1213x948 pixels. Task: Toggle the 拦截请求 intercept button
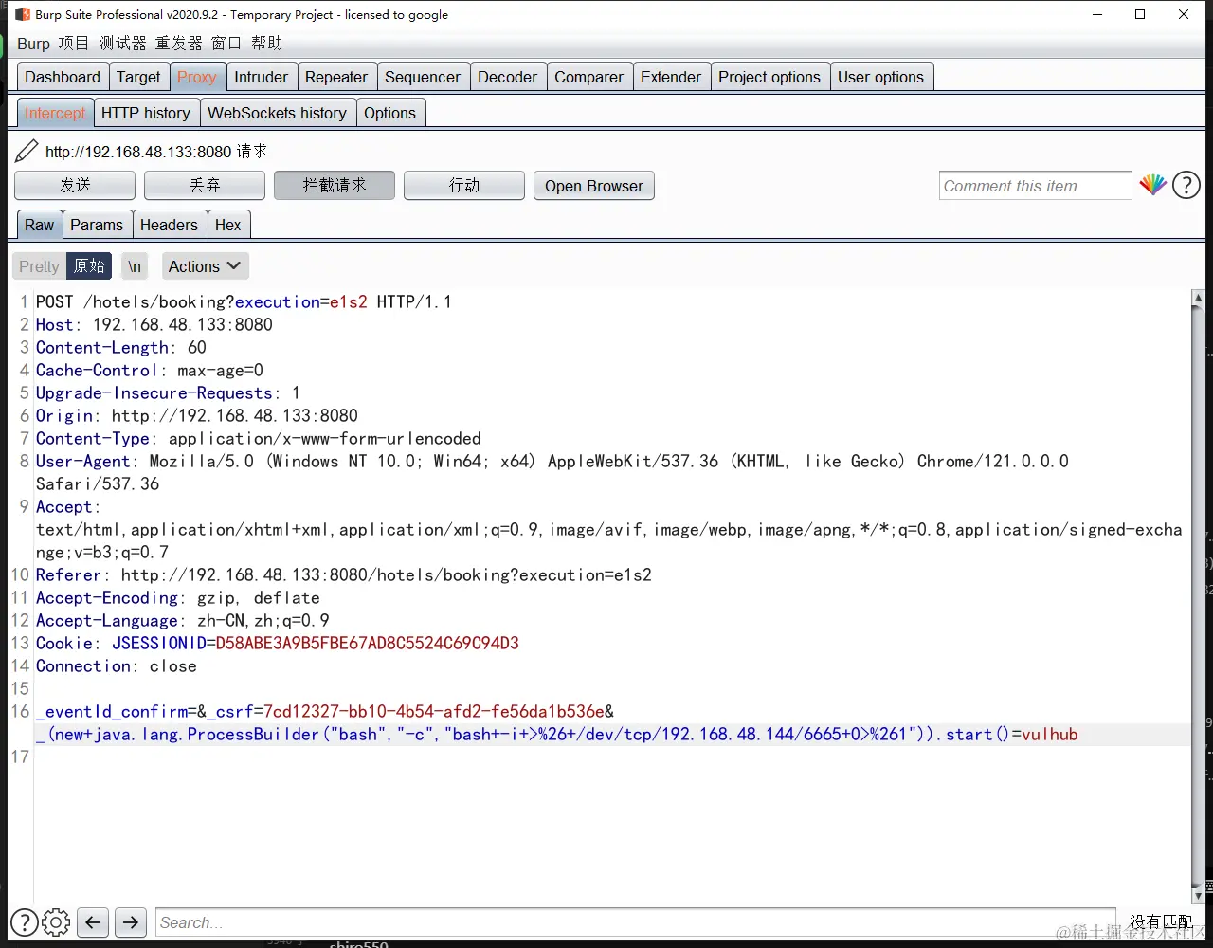click(x=335, y=186)
